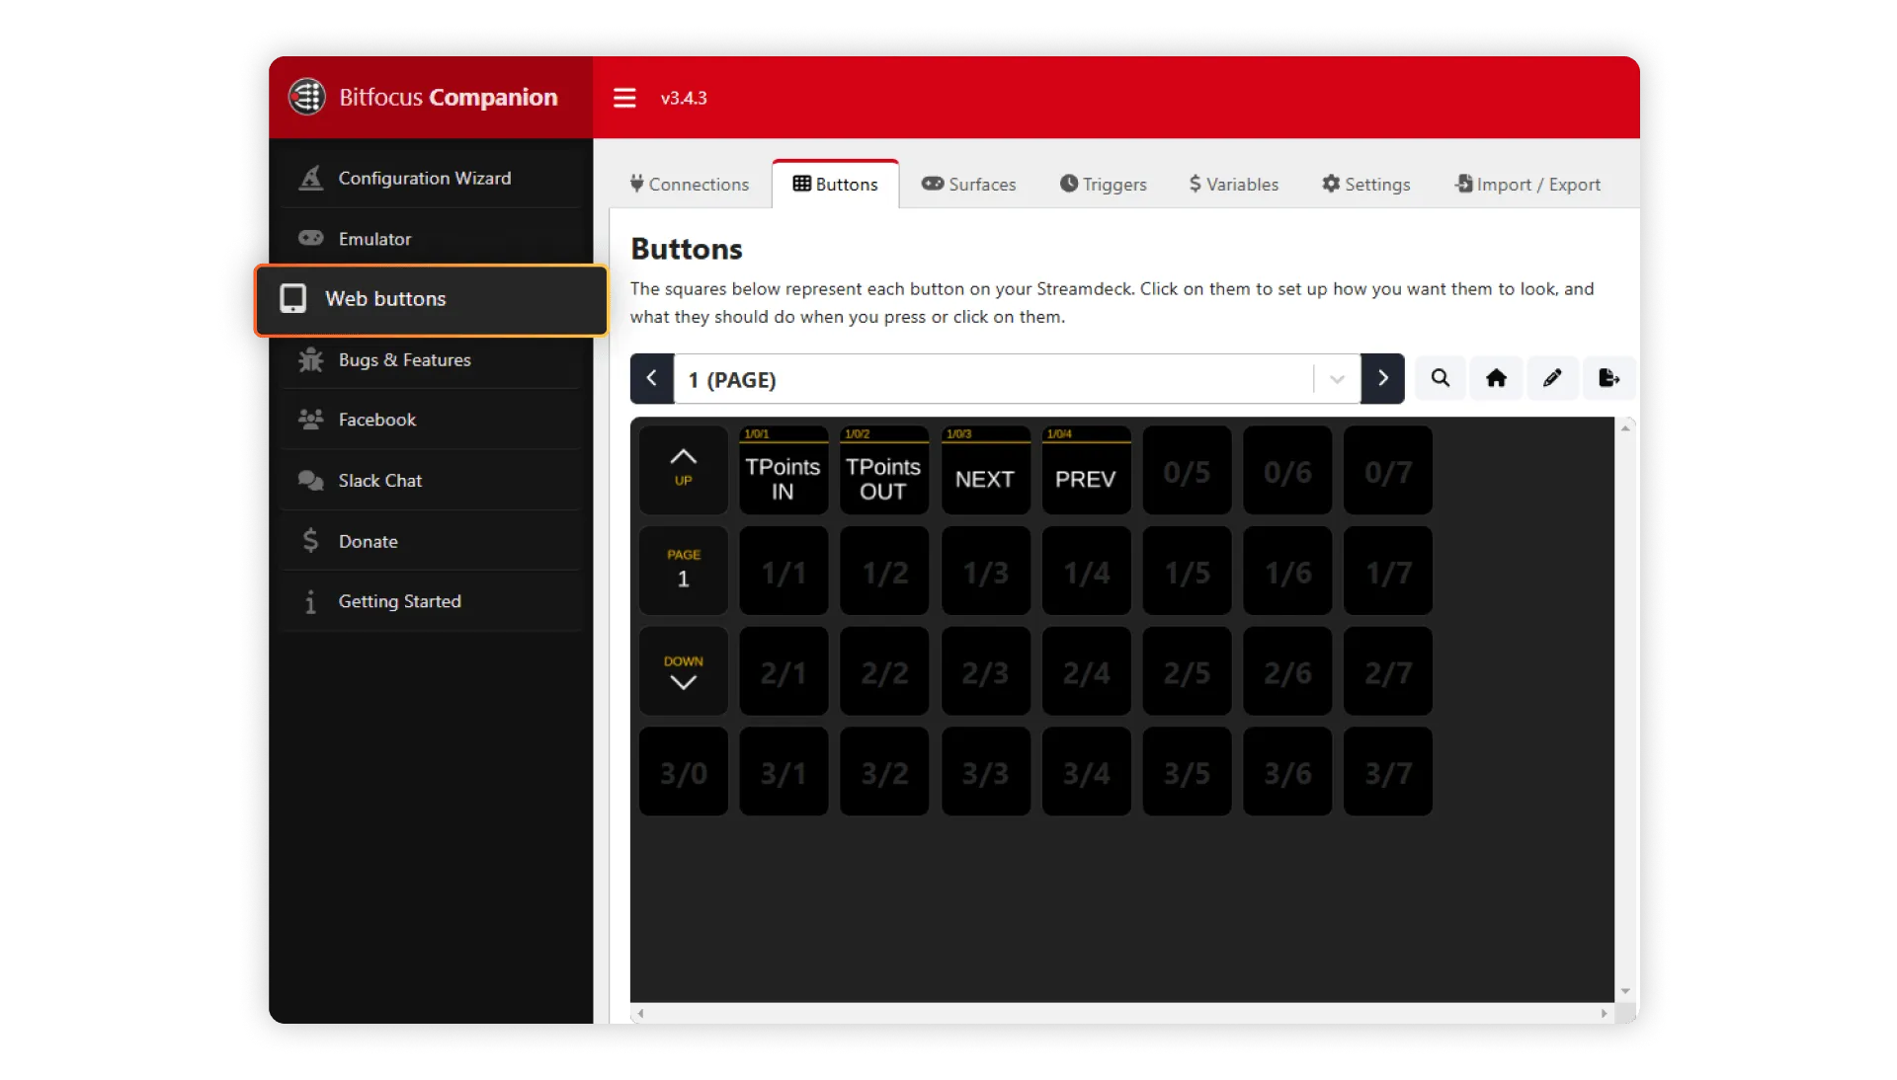Image resolution: width=1897 pixels, height=1080 pixels.
Task: Open the Donate sidebar link
Action: [431, 541]
